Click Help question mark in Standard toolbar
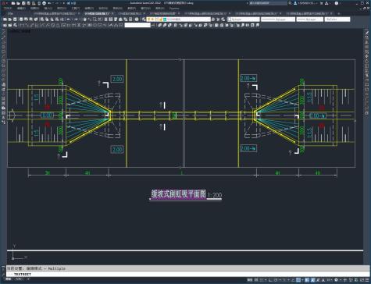 point(137,20)
